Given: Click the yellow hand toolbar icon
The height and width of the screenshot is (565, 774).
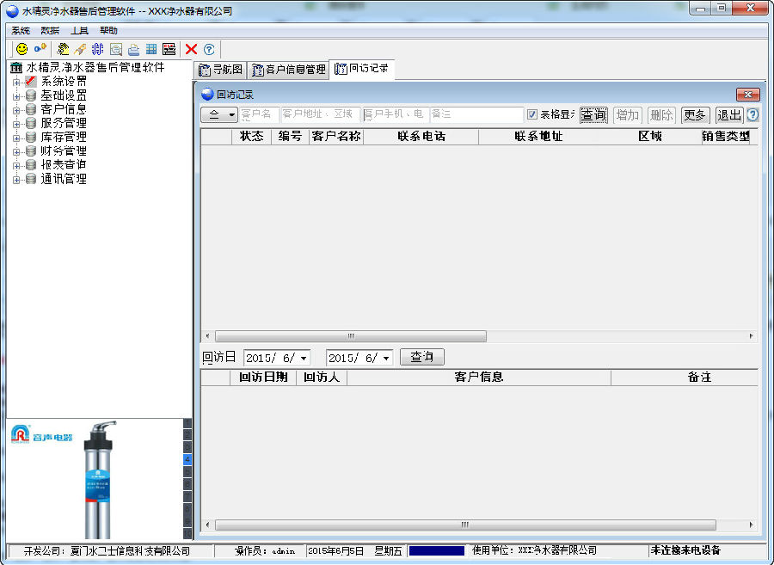Looking at the screenshot, I should pos(62,49).
